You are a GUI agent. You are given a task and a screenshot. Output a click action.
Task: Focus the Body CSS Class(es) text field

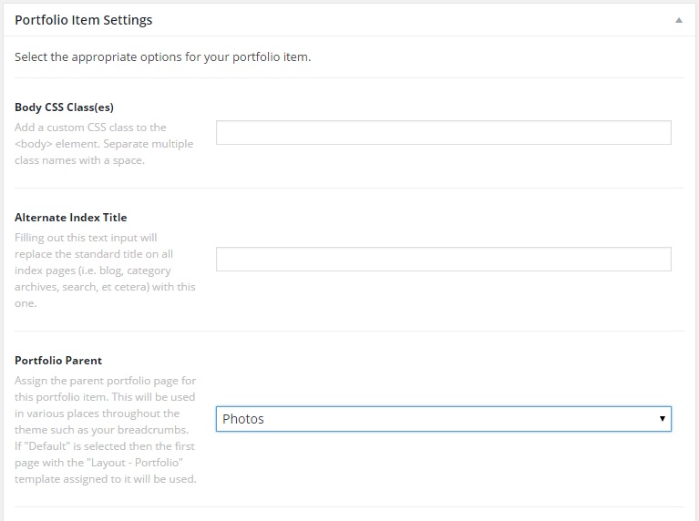coord(443,133)
